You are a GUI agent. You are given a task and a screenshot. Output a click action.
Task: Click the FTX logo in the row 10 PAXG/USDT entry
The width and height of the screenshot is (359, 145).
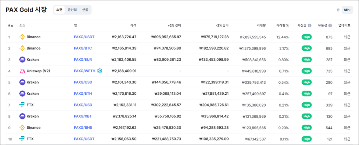click(x=22, y=139)
